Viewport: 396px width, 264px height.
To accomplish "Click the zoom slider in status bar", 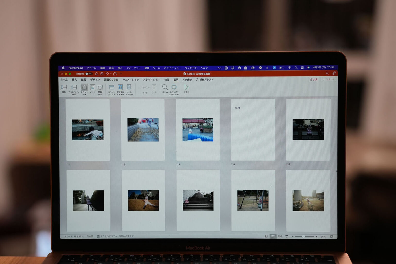I will [304, 236].
